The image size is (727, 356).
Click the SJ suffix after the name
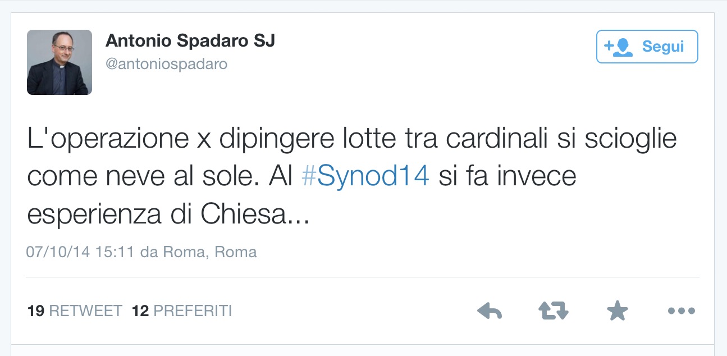point(264,41)
